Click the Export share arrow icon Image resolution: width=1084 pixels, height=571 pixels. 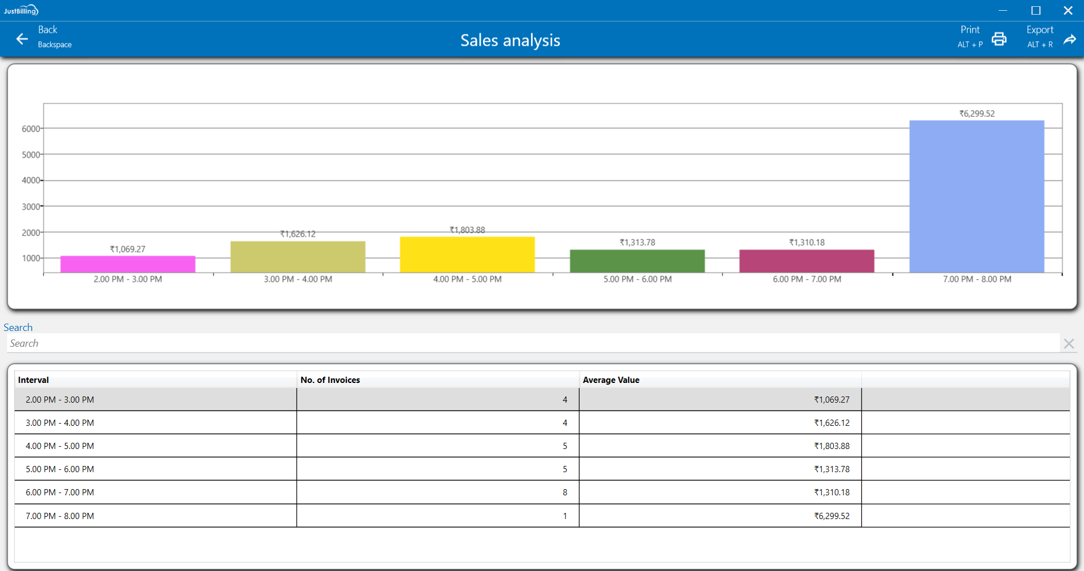click(x=1069, y=39)
